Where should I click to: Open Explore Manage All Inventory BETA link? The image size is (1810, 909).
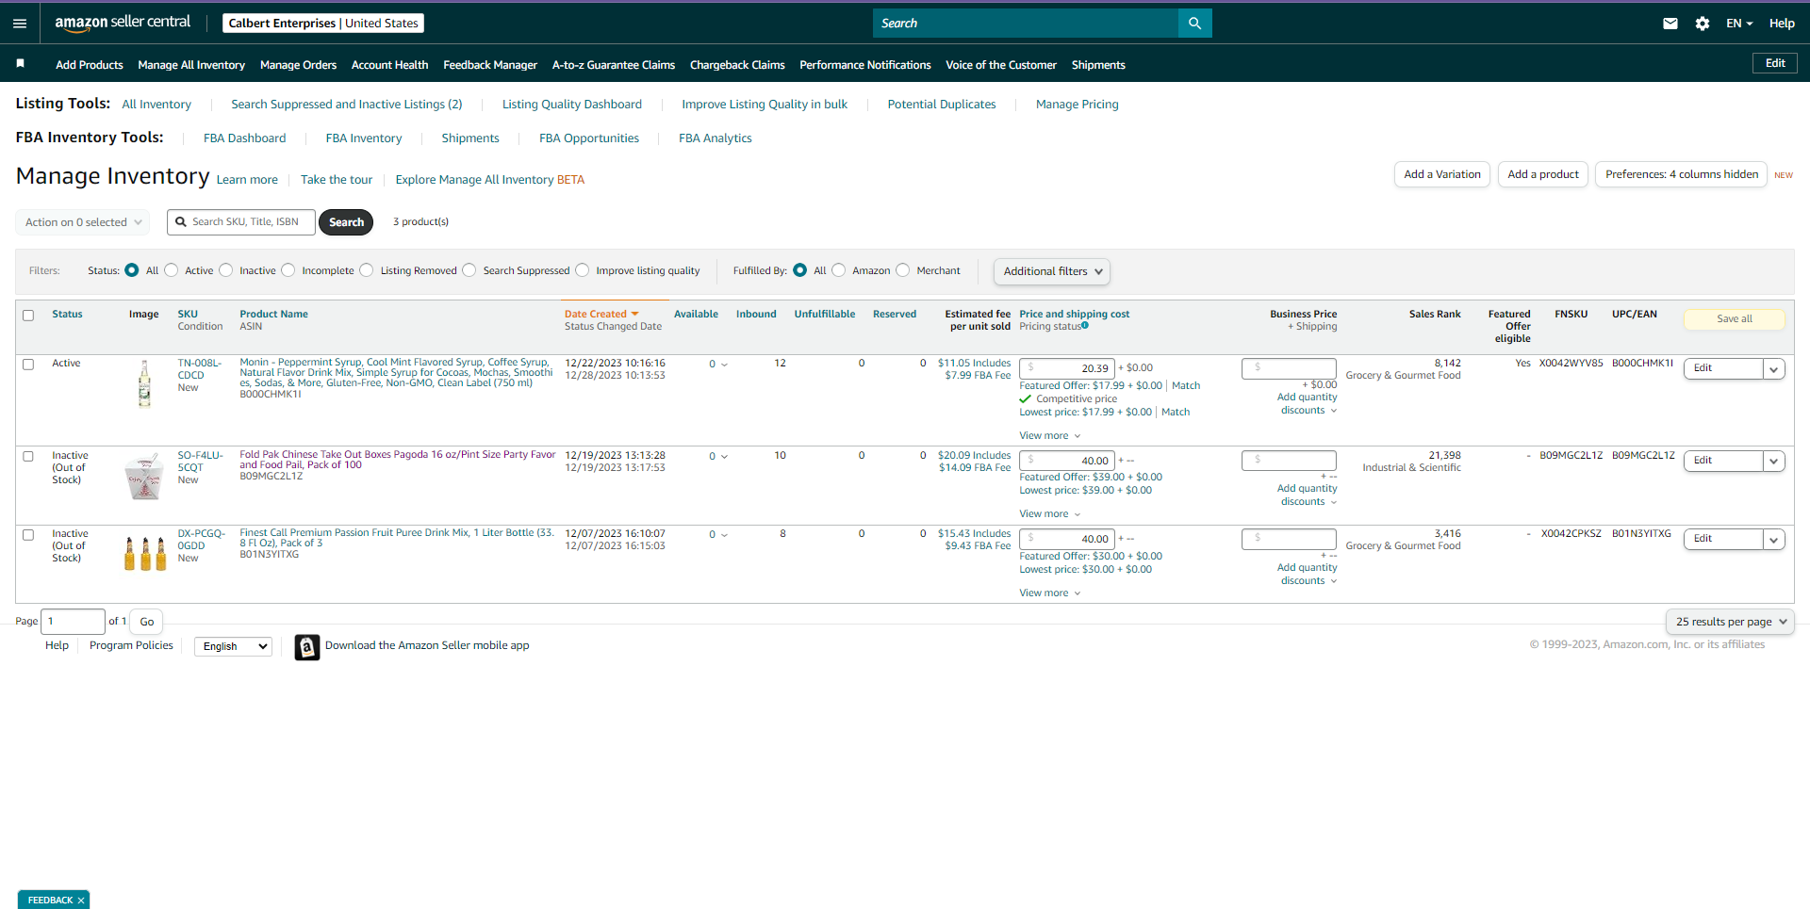[490, 180]
